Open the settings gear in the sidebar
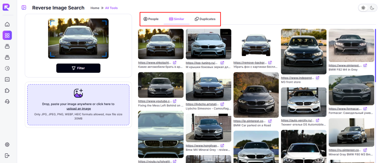This screenshot has width=382, height=163. (x=7, y=144)
